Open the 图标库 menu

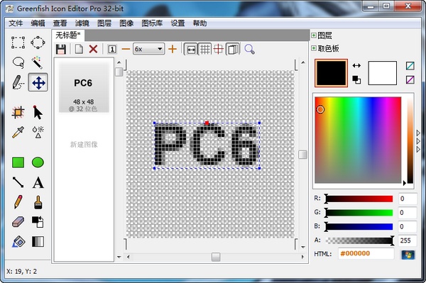[152, 23]
